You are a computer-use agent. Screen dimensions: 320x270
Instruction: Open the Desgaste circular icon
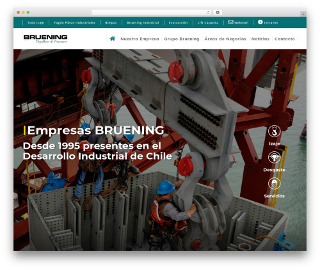pyautogui.click(x=275, y=157)
